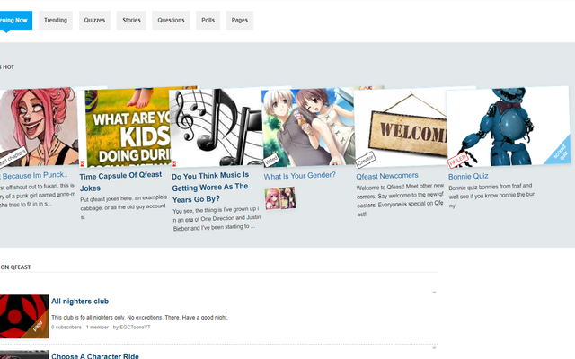
Task: Expand the dropdown arrow for All nighters club
Action: [434, 293]
